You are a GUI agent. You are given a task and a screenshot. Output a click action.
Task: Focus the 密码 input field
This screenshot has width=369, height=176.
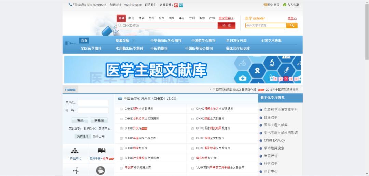point(93,111)
